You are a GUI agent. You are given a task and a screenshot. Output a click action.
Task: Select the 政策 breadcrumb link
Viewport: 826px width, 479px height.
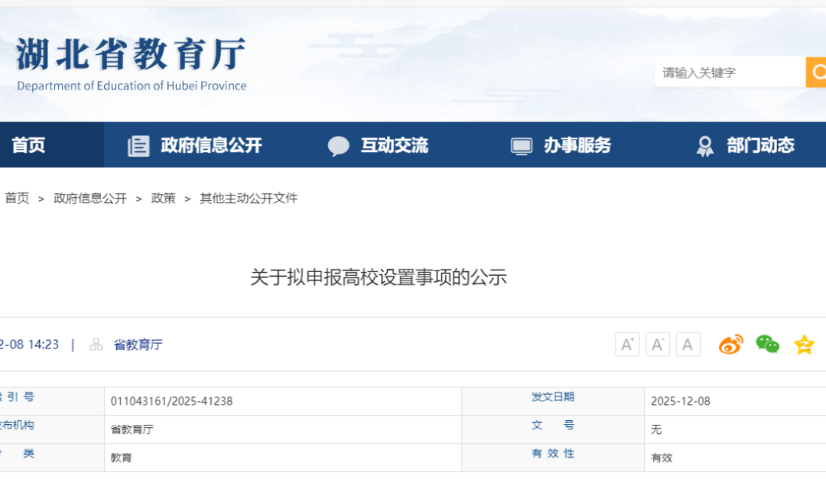click(x=163, y=199)
